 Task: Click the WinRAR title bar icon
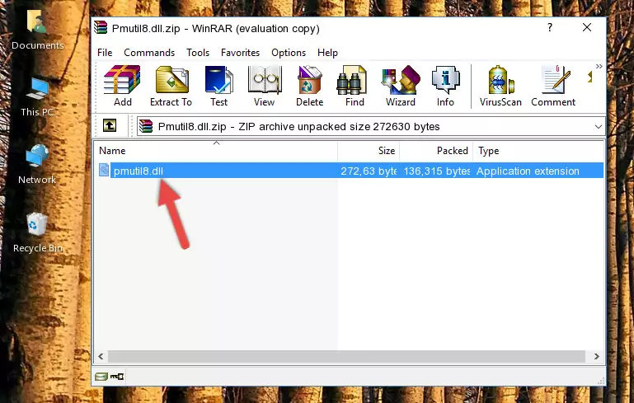click(101, 27)
